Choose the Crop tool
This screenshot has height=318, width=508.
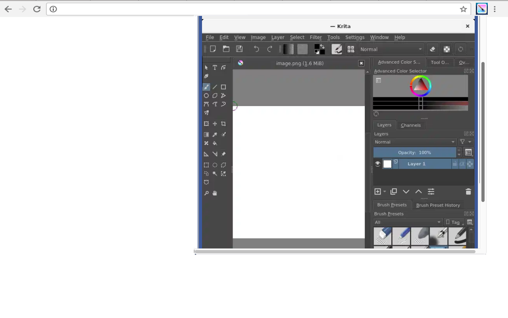(224, 124)
